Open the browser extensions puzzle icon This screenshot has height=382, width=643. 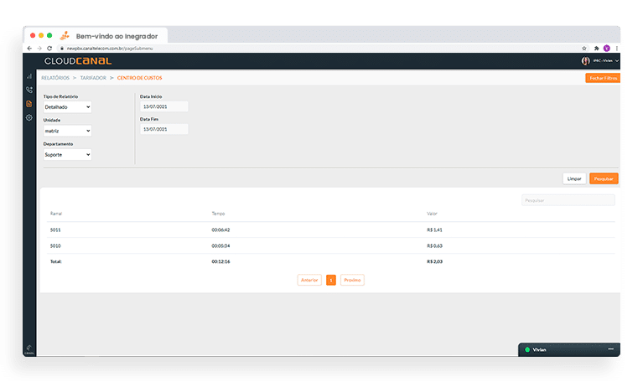point(596,49)
